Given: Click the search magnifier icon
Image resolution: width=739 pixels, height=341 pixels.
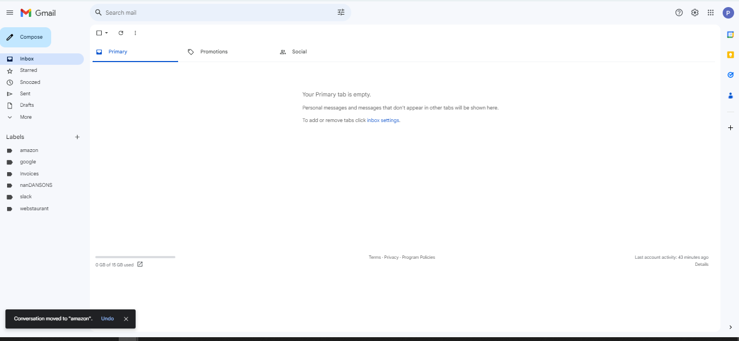Looking at the screenshot, I should 98,13.
